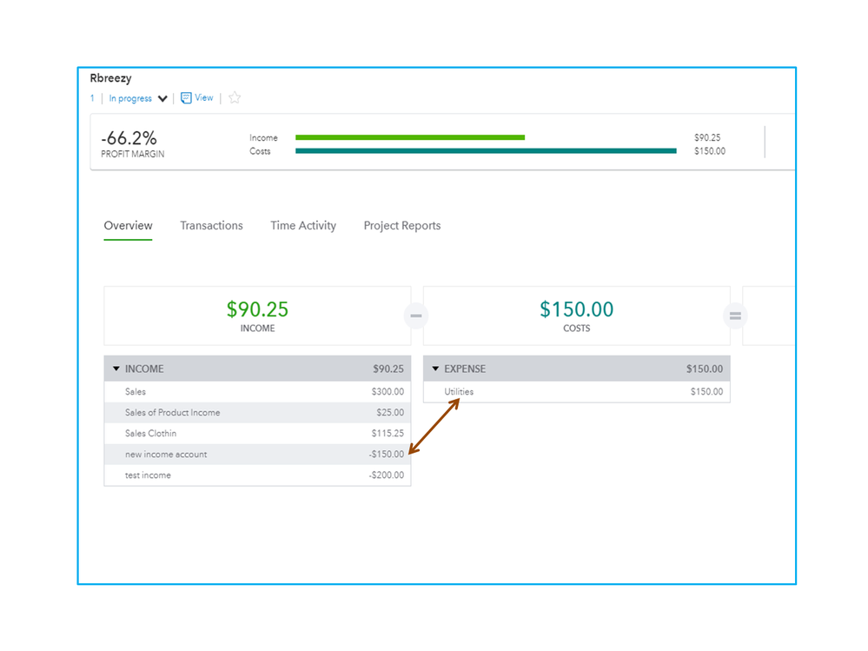
Task: Open the Project Reports tab
Action: pos(402,225)
